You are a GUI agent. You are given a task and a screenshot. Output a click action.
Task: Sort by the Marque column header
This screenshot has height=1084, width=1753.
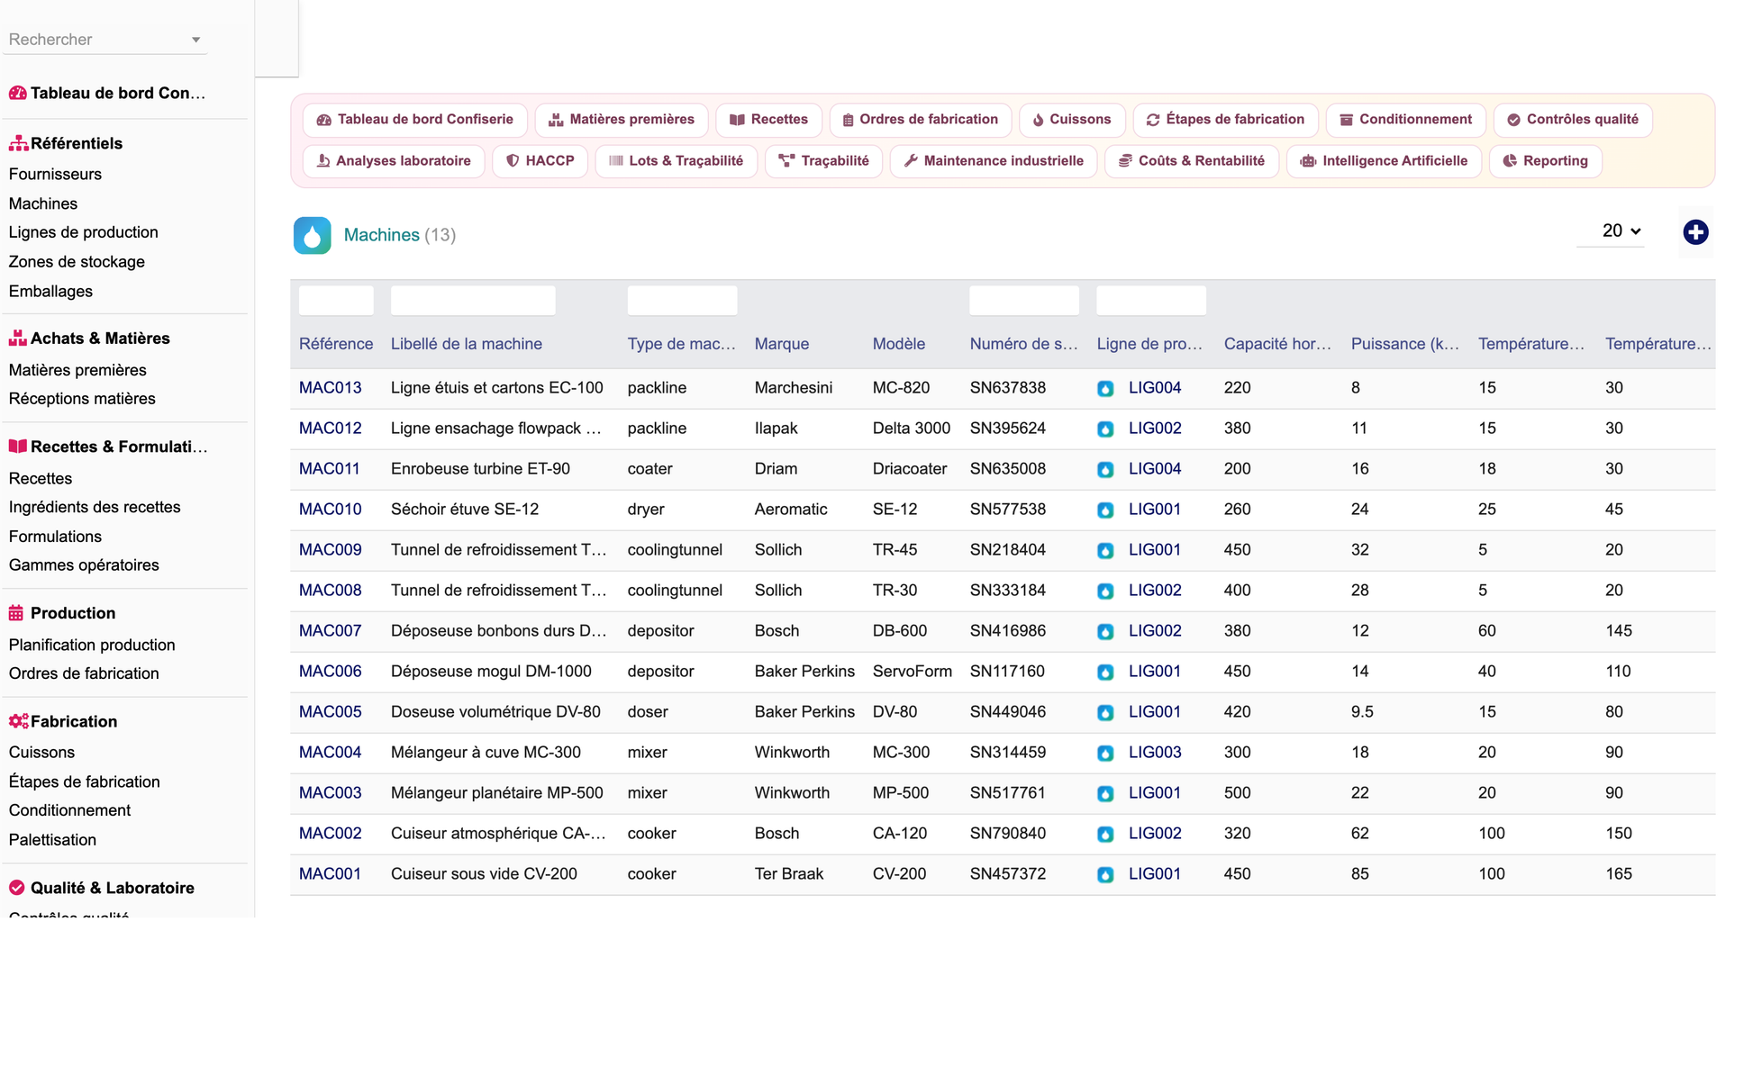click(x=782, y=344)
